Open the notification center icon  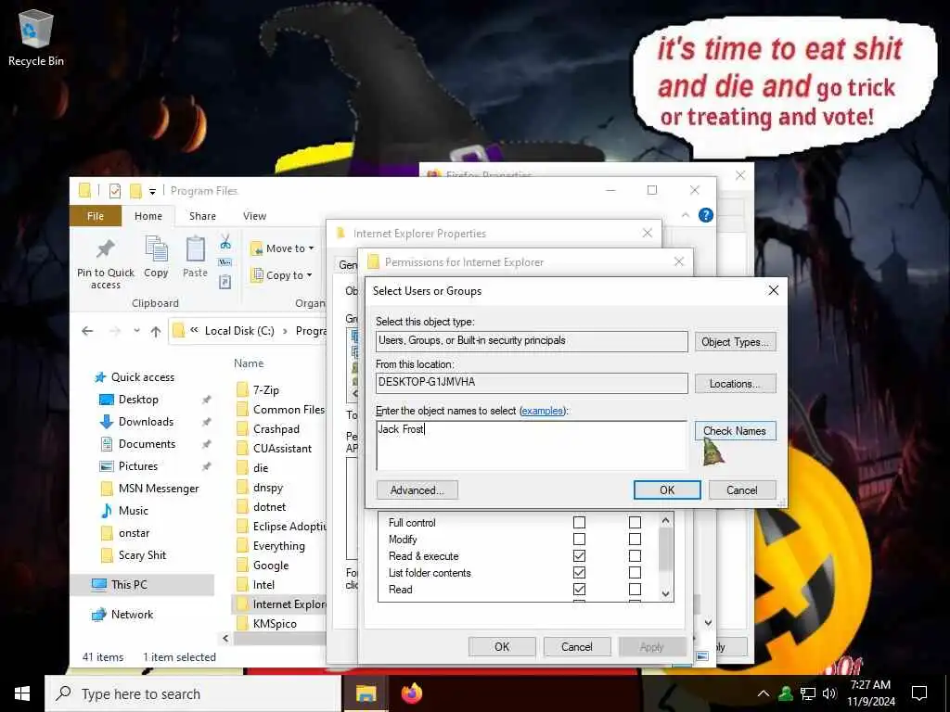click(919, 693)
